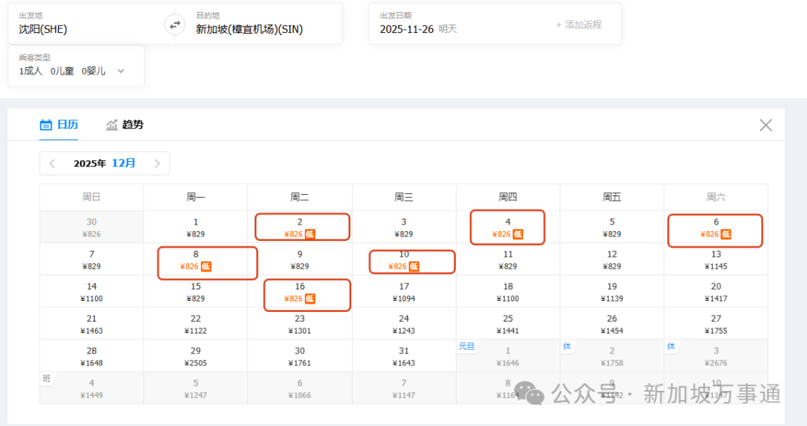
Task: Select December 22 priced ¥1122
Action: point(196,325)
